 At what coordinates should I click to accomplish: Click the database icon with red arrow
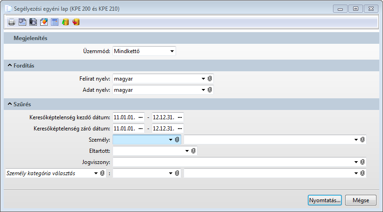coord(76,22)
